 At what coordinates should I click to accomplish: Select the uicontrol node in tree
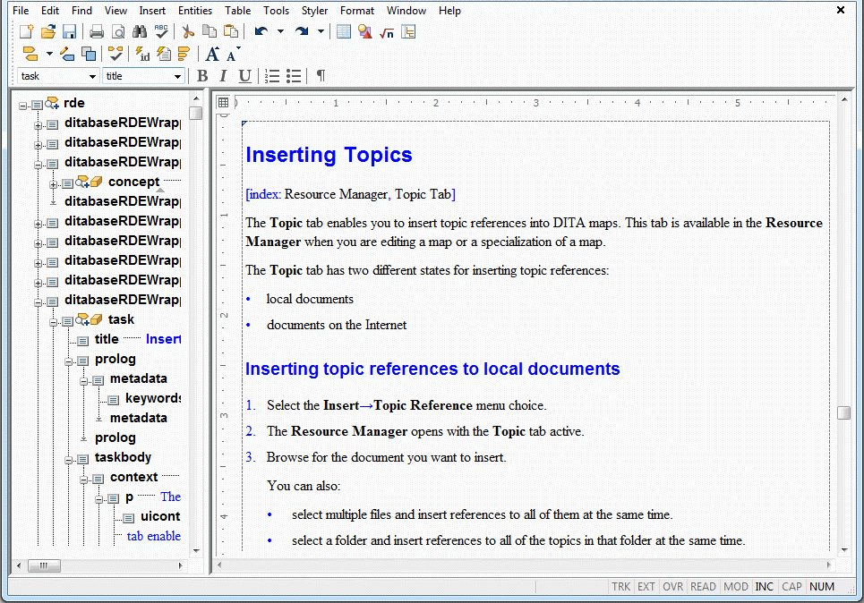pos(160,516)
